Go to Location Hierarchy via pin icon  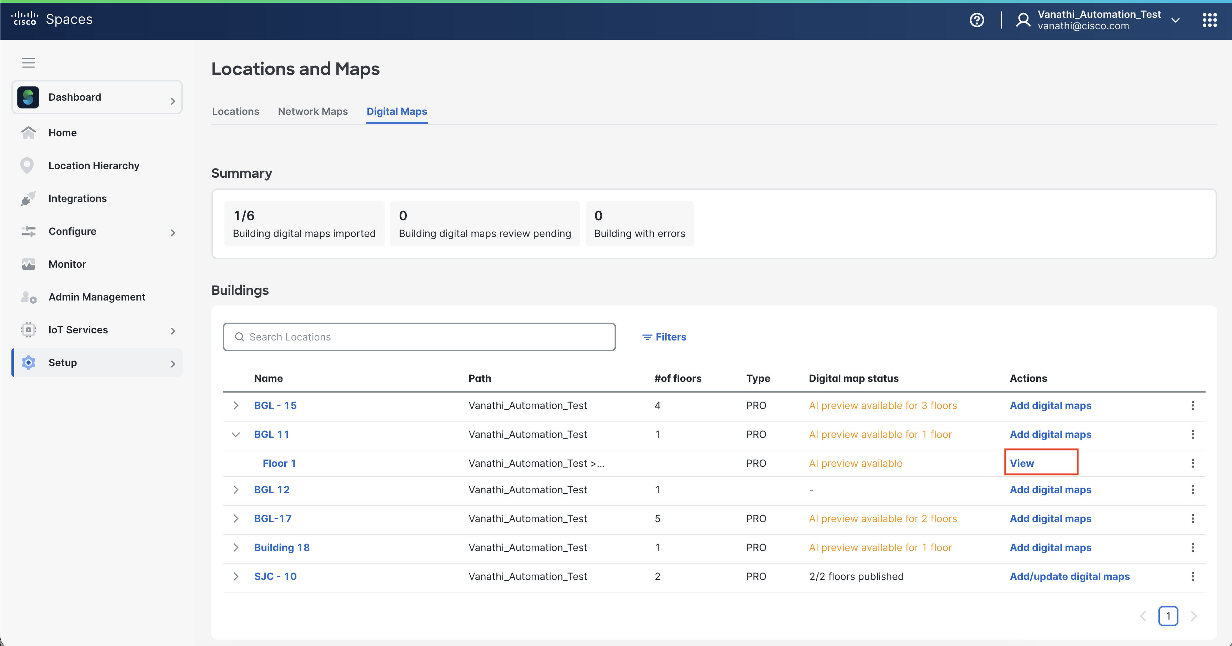coord(27,166)
